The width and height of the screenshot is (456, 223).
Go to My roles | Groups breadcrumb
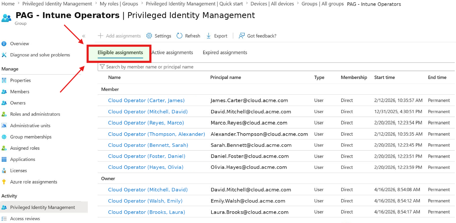pos(119,4)
